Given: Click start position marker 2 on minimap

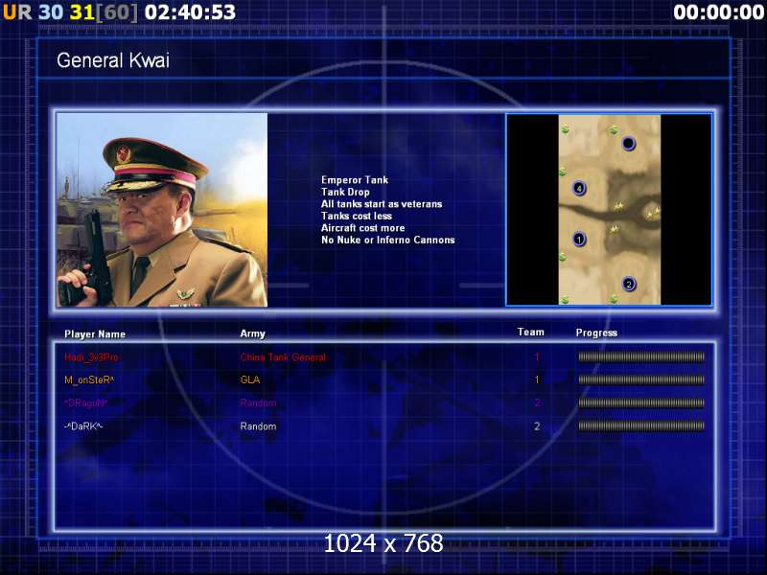Looking at the screenshot, I should coord(629,284).
